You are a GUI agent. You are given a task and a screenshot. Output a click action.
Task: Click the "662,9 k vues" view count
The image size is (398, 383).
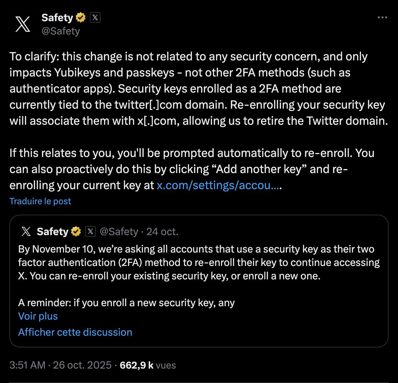(x=147, y=365)
